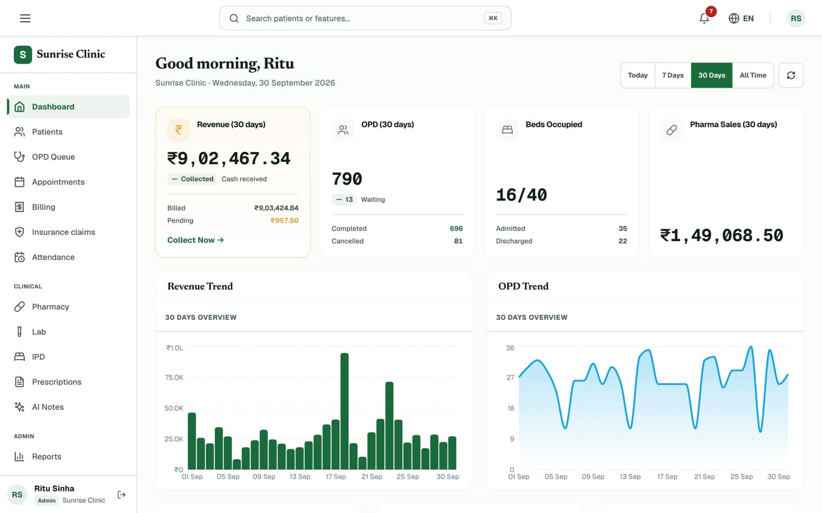
Task: Click the Collect Now link
Action: tap(195, 240)
